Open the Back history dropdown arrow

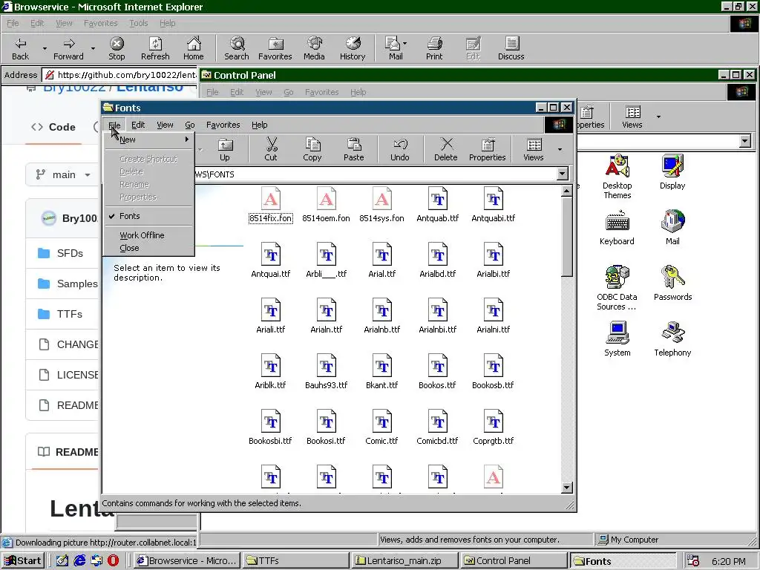pos(44,48)
